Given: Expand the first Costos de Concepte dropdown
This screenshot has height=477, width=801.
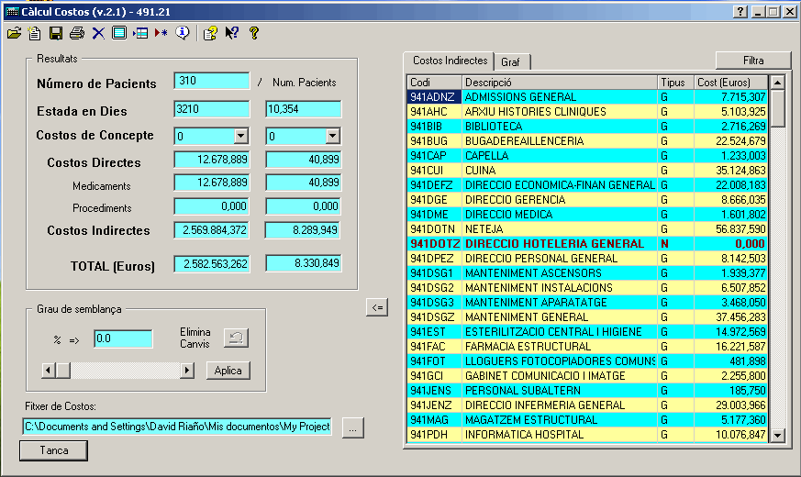Looking at the screenshot, I should click(x=241, y=136).
